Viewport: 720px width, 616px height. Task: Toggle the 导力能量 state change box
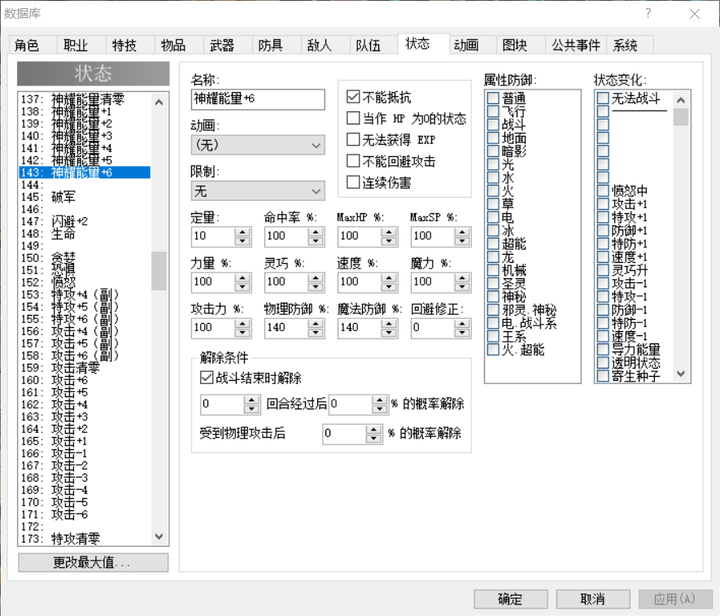603,350
